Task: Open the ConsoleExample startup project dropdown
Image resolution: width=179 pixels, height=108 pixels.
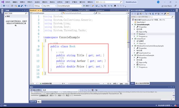Action: [70, 6]
